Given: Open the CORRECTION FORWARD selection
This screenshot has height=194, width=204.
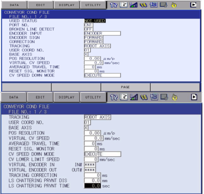Looking at the screenshot, I should 93,42.
